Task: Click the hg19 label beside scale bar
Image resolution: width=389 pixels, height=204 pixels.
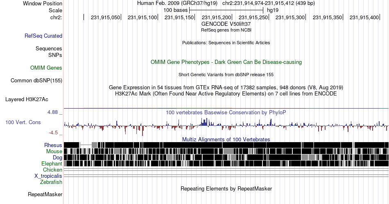Action: [x=273, y=10]
